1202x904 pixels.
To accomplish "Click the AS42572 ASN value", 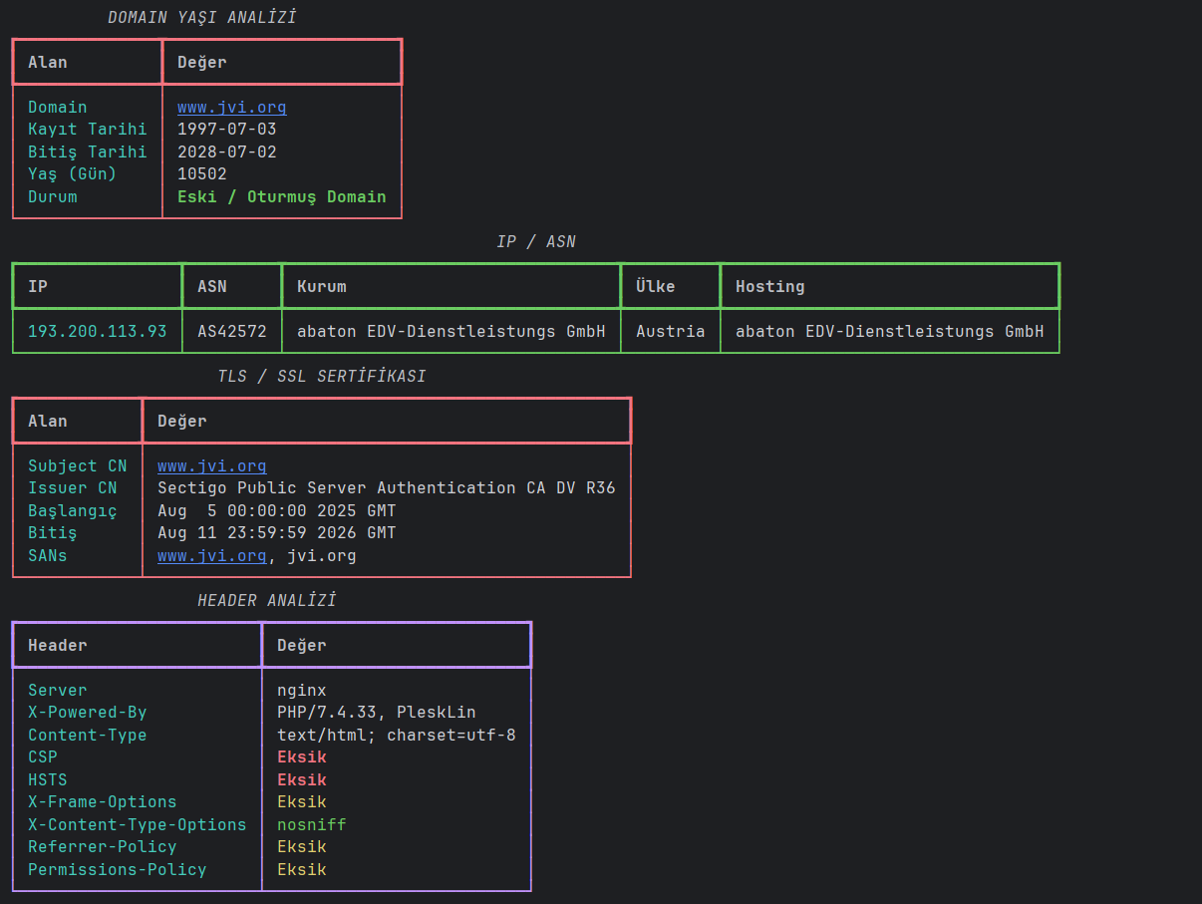I will 232,331.
